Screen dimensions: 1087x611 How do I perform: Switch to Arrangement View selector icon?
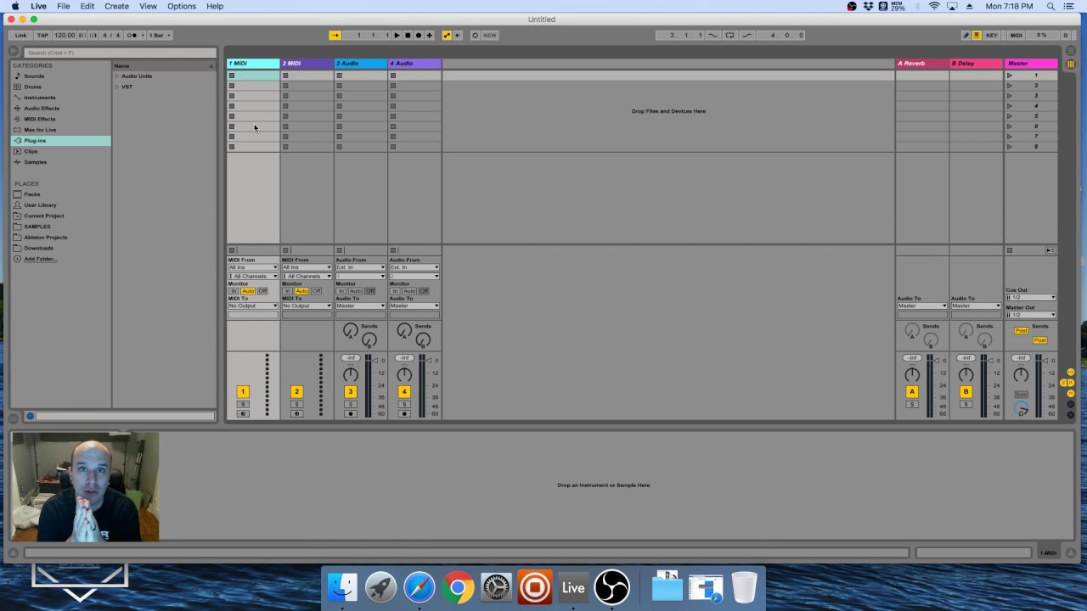click(1071, 51)
